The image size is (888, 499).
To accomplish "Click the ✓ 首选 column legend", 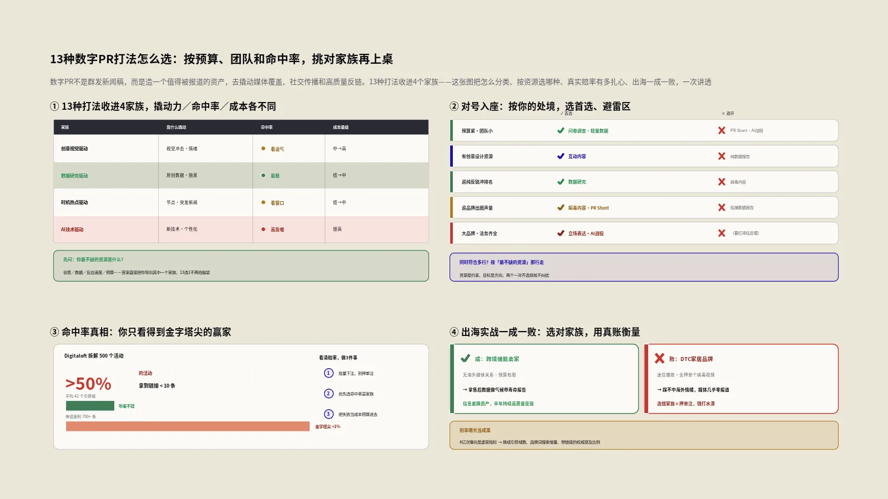I will (566, 113).
